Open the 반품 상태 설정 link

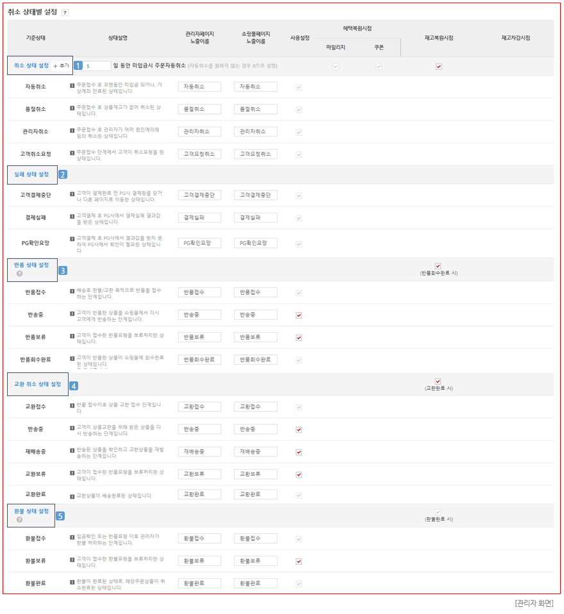click(x=31, y=265)
